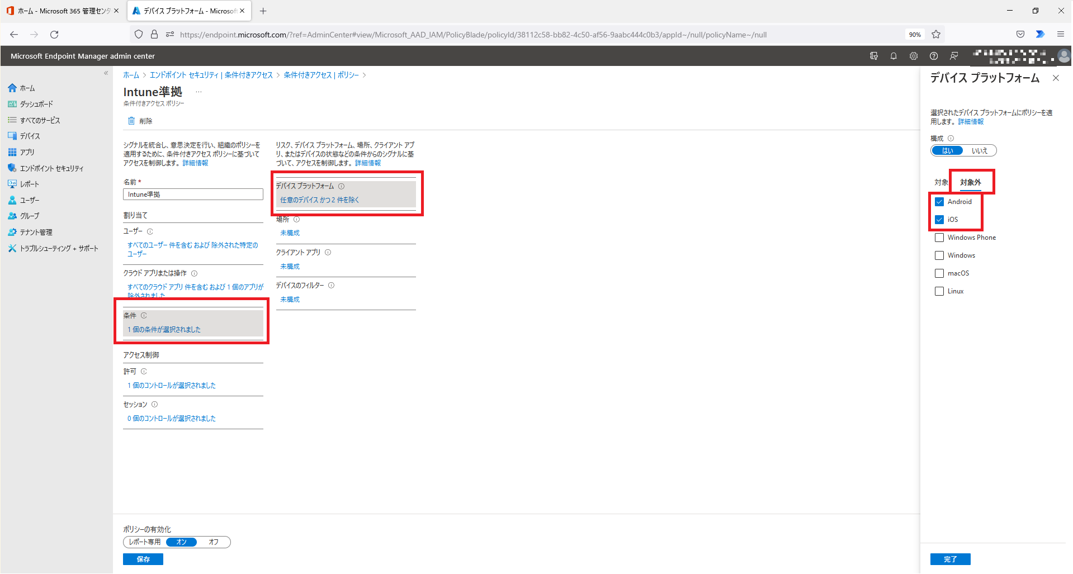
Task: Open the help question mark icon
Action: pos(934,56)
